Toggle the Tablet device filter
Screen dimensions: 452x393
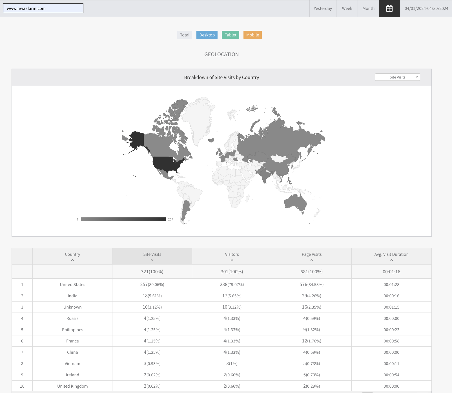[230, 35]
